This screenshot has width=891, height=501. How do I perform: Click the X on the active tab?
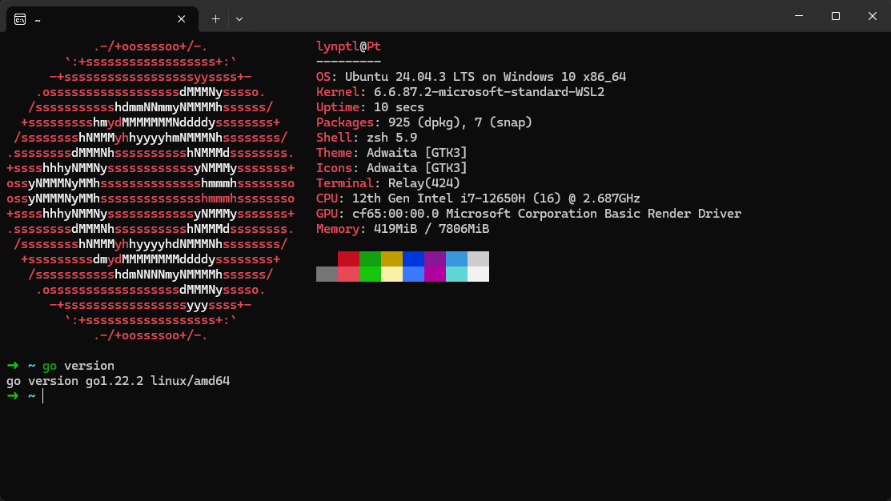click(181, 18)
